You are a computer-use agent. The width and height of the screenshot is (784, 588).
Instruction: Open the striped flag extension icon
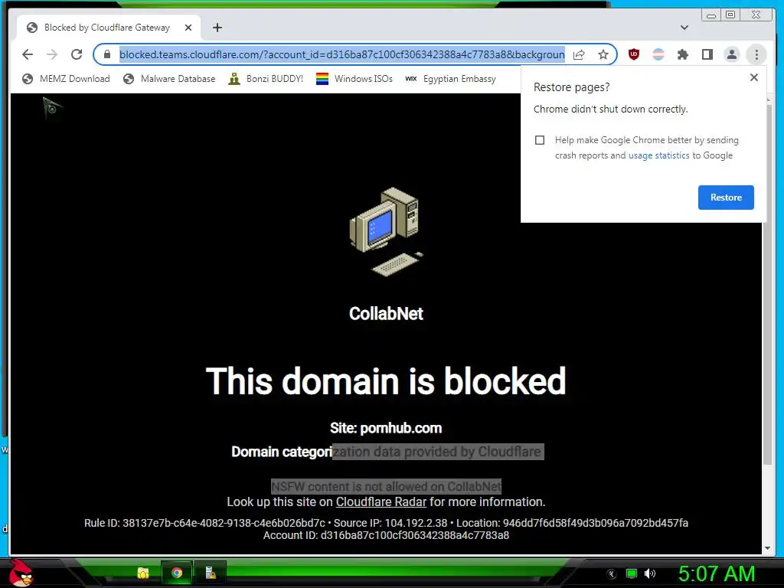(x=658, y=54)
